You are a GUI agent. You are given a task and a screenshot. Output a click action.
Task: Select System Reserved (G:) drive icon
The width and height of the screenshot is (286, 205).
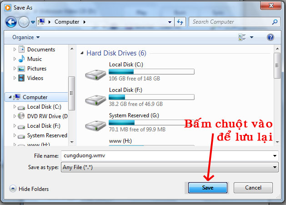pyautogui.click(x=96, y=123)
